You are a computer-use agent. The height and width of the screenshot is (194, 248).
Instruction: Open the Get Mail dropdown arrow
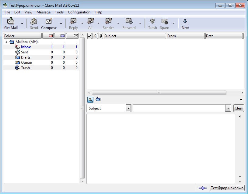point(22,24)
